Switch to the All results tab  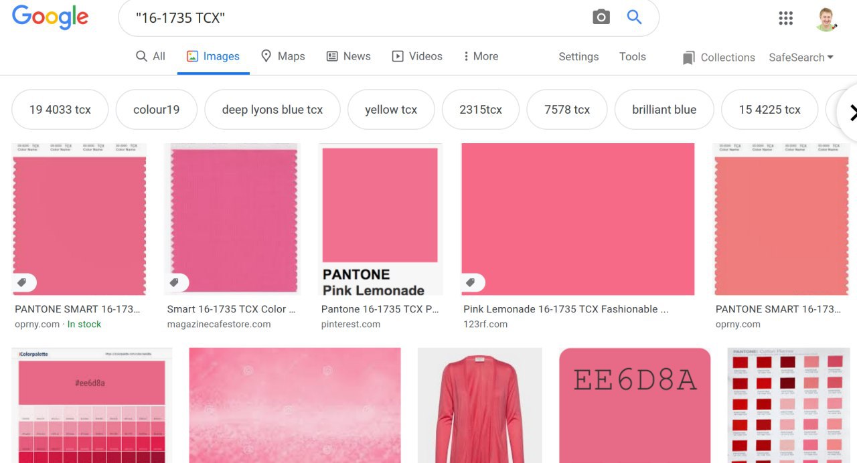151,56
